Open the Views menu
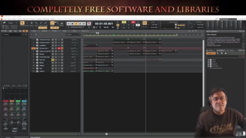The height and width of the screenshot is (138, 246). [x=14, y=19]
